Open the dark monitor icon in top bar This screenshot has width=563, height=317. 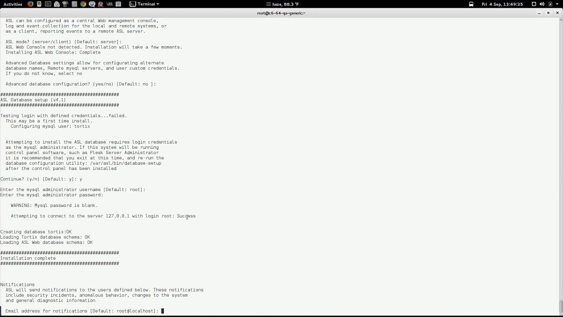[x=48, y=4]
